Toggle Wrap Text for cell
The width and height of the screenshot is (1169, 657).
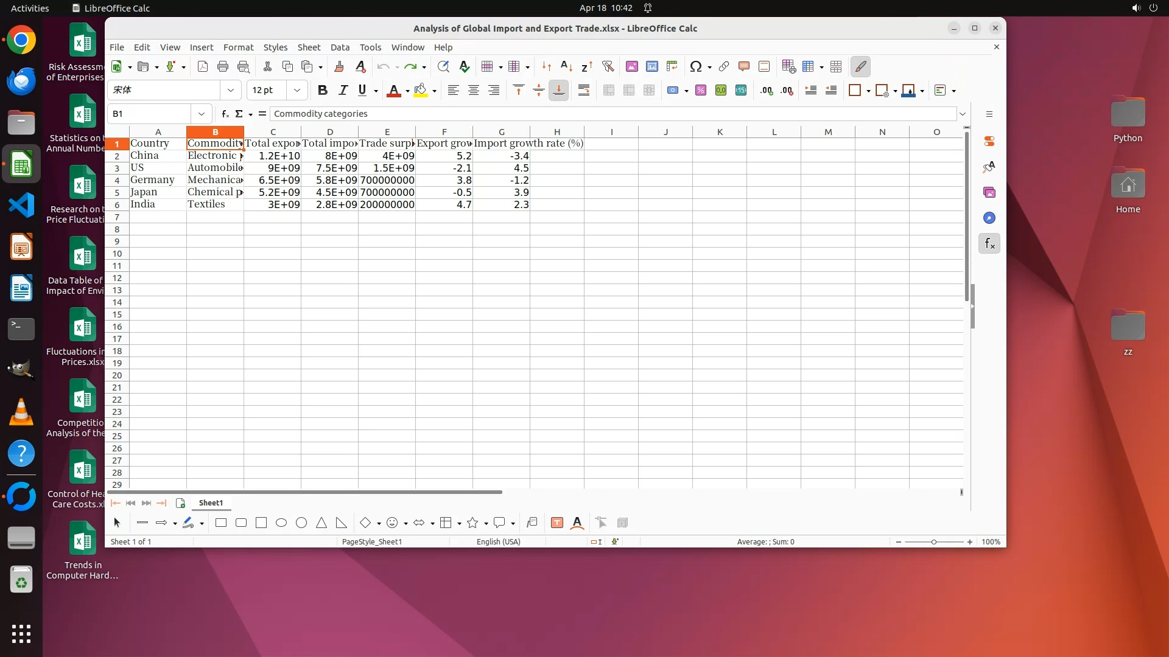click(583, 90)
